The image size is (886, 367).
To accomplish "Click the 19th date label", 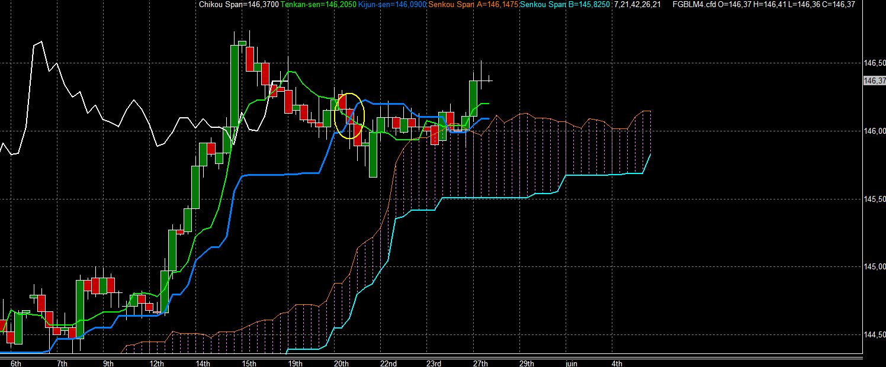I will tap(296, 363).
